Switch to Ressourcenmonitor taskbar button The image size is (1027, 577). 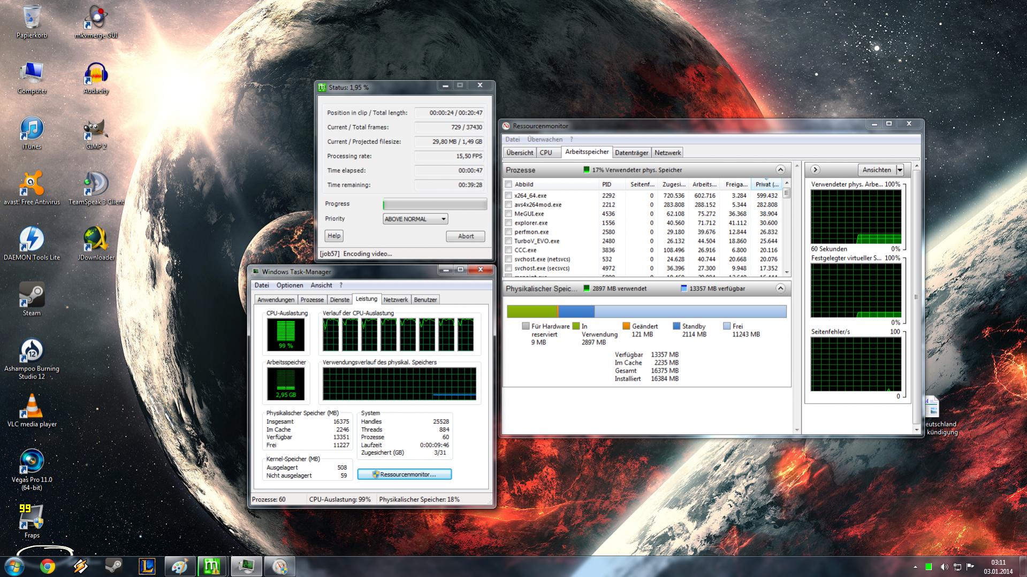(279, 566)
